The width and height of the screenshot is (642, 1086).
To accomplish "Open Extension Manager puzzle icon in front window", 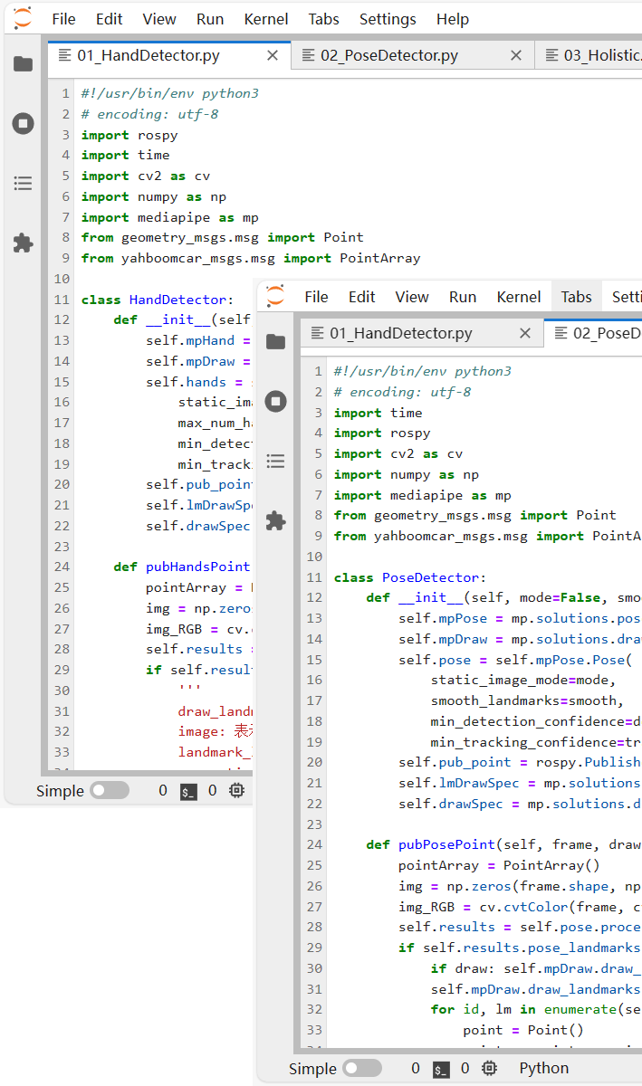I will tap(275, 520).
